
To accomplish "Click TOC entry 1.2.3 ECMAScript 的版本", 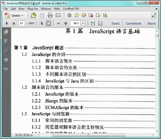I will click(x=58, y=108).
